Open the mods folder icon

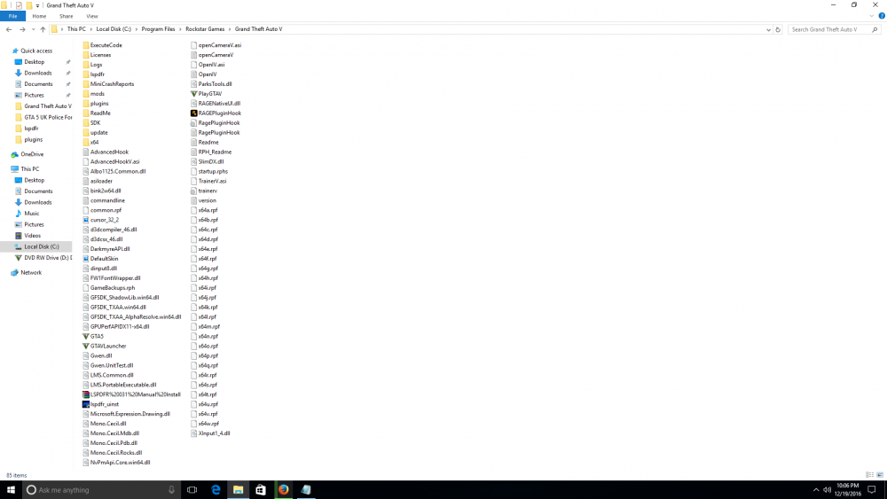click(x=86, y=94)
